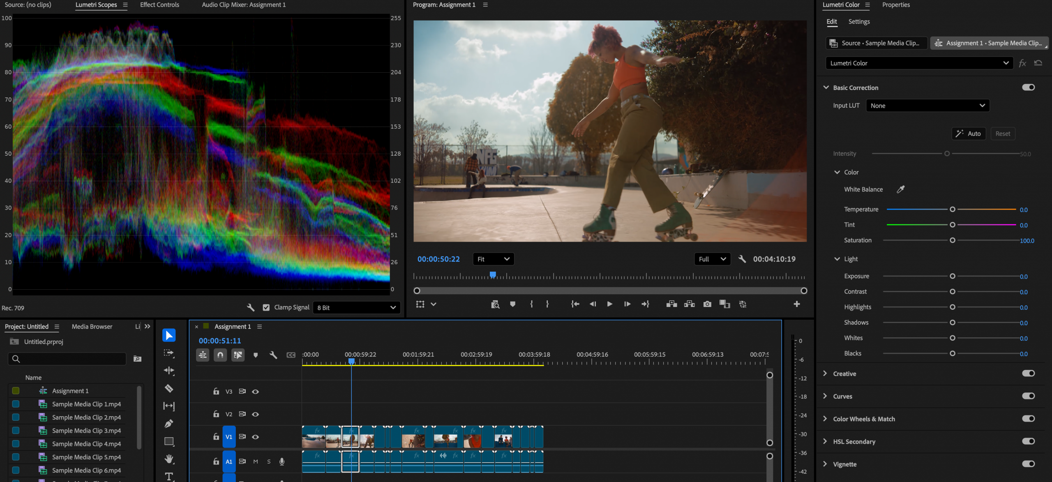Open the Input LUT dropdown
The width and height of the screenshot is (1052, 482).
[x=927, y=106]
